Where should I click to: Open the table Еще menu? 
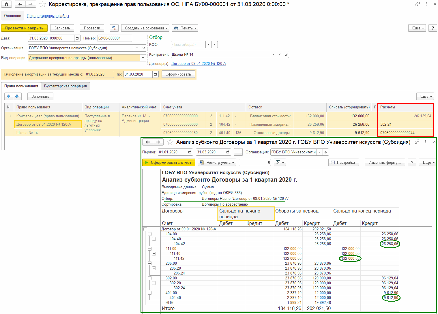coord(425,96)
